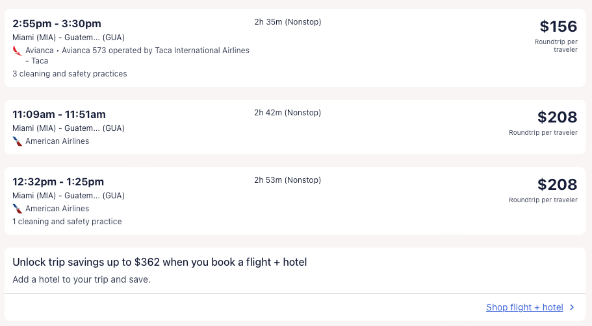Click American Airlines logo on 12:32pm flight

(x=17, y=209)
